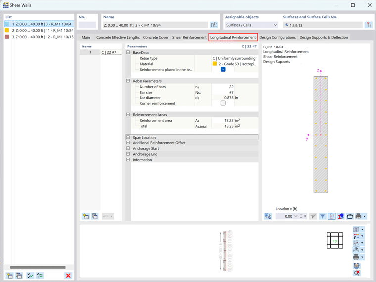376x282 pixels.
Task: Click the red X delete icon in List panel
Action: point(68,275)
